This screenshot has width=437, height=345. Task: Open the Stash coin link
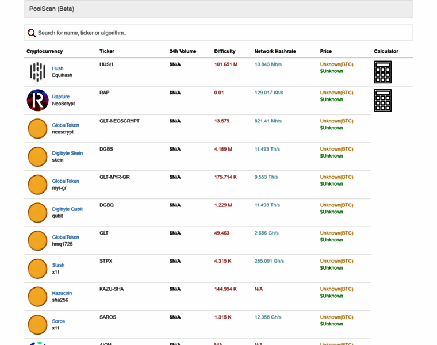(x=58, y=265)
